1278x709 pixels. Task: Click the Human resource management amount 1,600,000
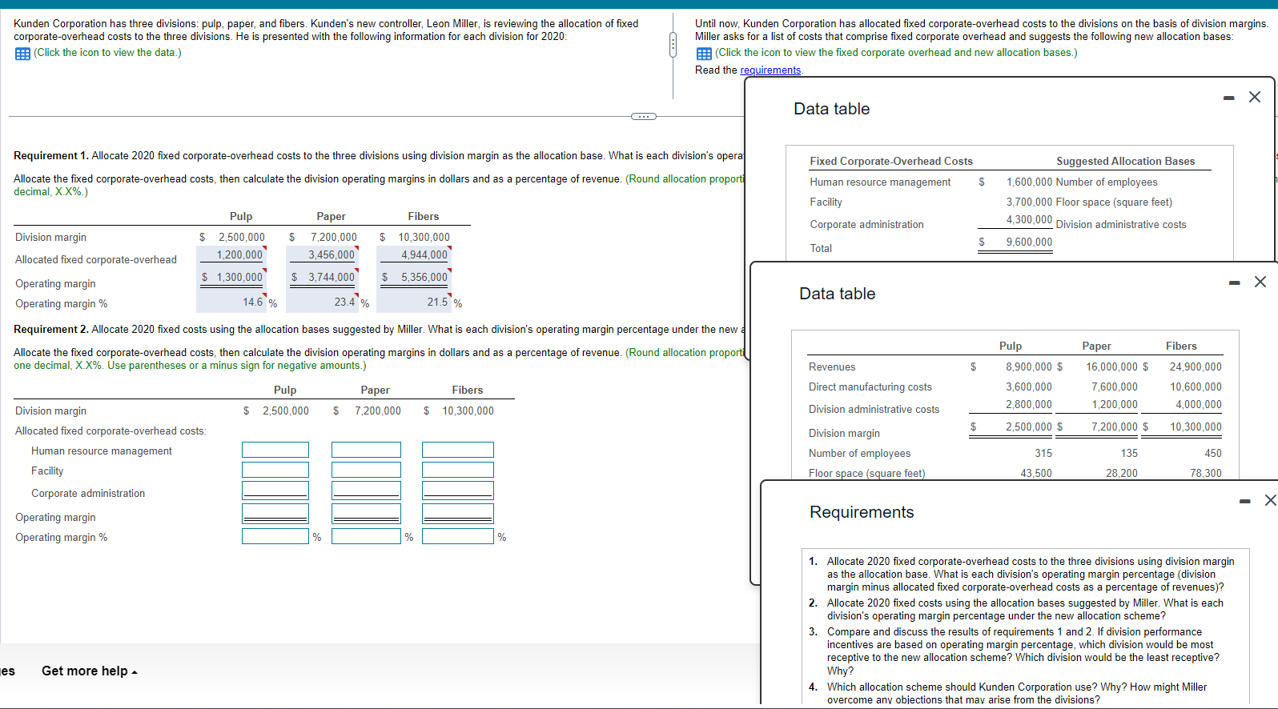[1029, 182]
